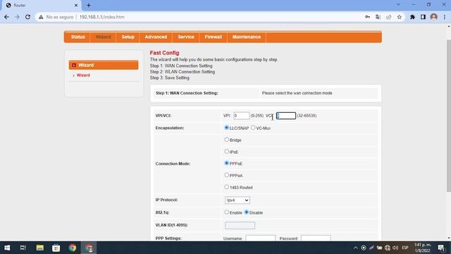The width and height of the screenshot is (451, 254).
Task: Click the red Wizard sidebar link
Action: point(83,75)
